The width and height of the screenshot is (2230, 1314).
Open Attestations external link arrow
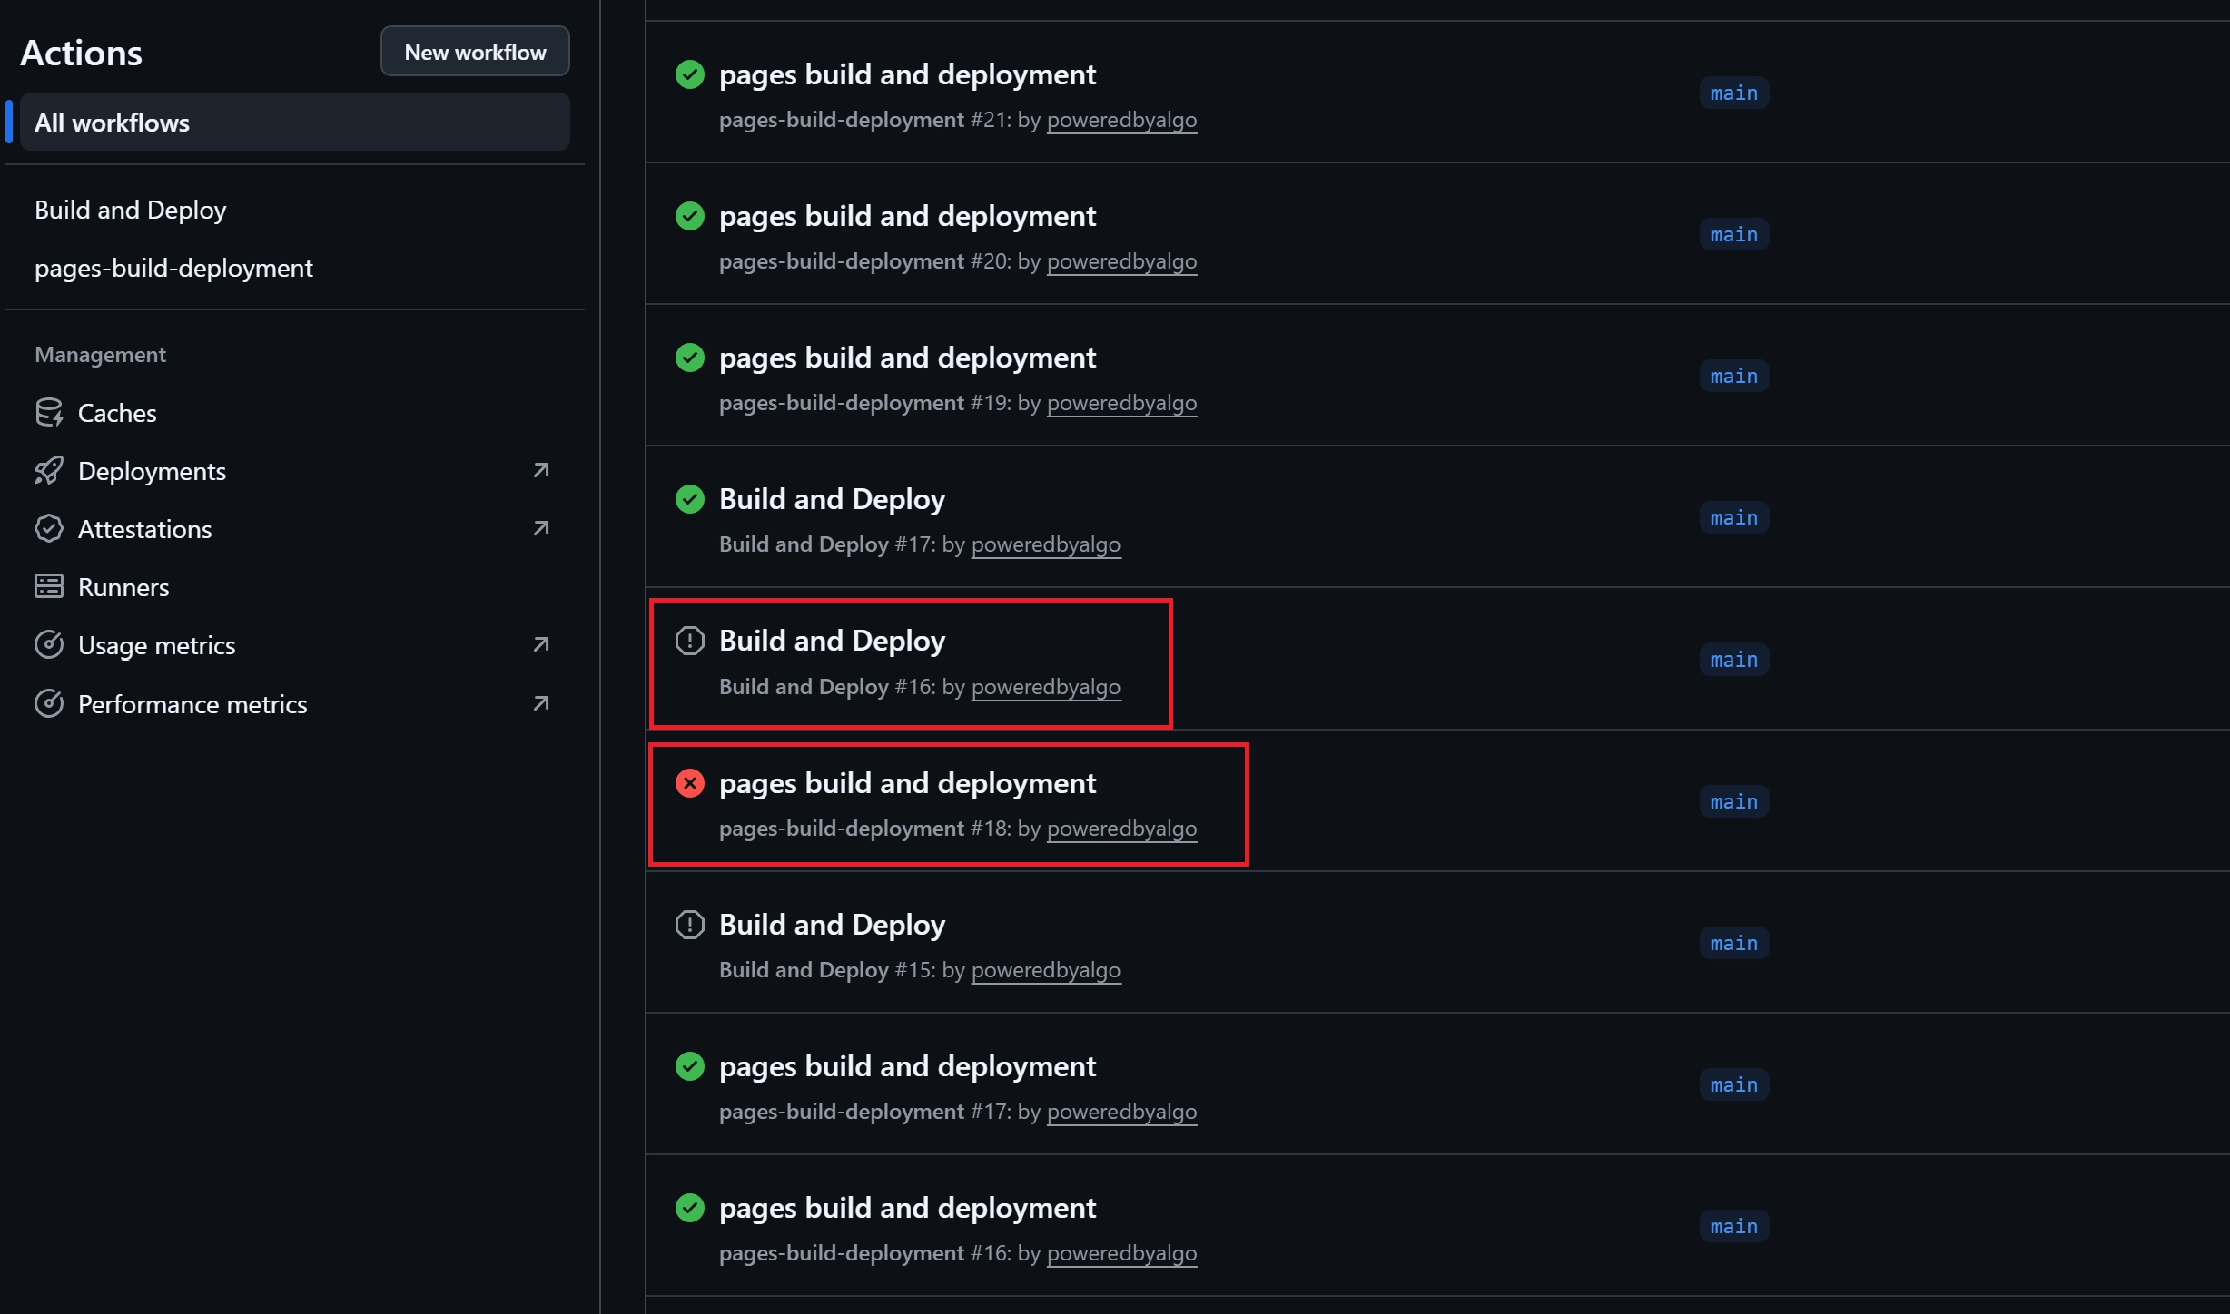(541, 528)
